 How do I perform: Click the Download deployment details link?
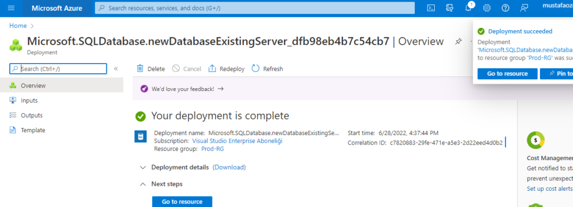click(x=229, y=167)
